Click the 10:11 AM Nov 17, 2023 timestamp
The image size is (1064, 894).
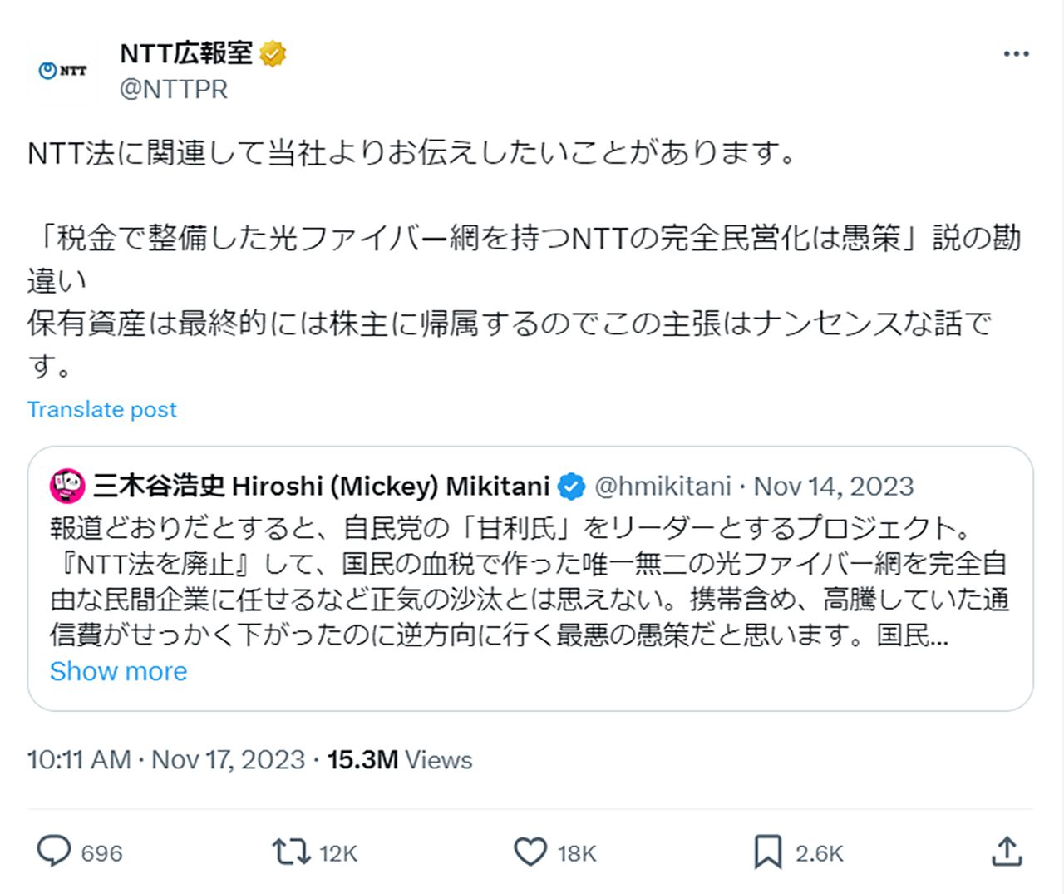[166, 759]
